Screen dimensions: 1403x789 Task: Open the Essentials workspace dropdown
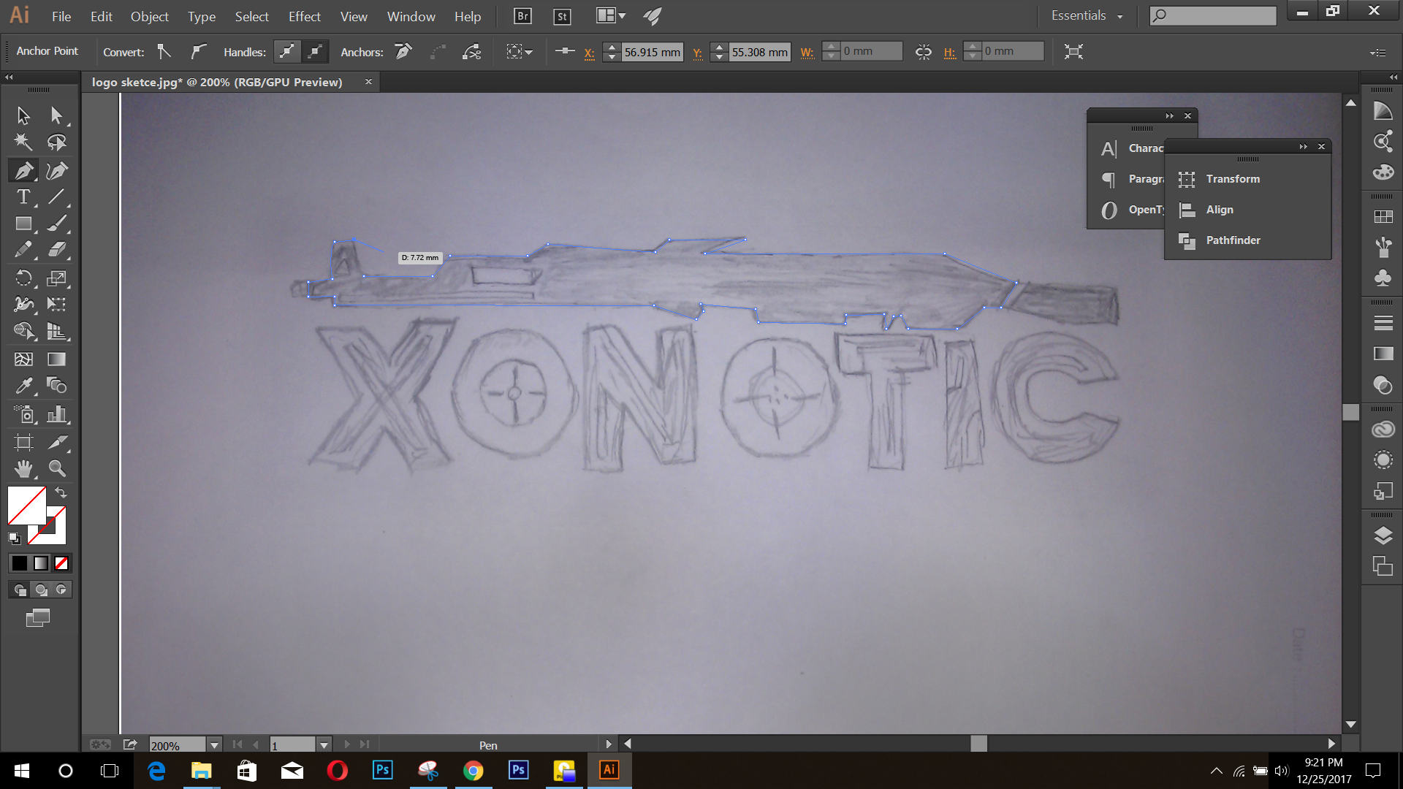tap(1087, 16)
